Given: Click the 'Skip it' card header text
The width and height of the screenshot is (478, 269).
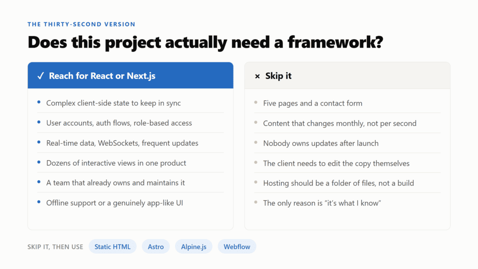Looking at the screenshot, I should (278, 76).
